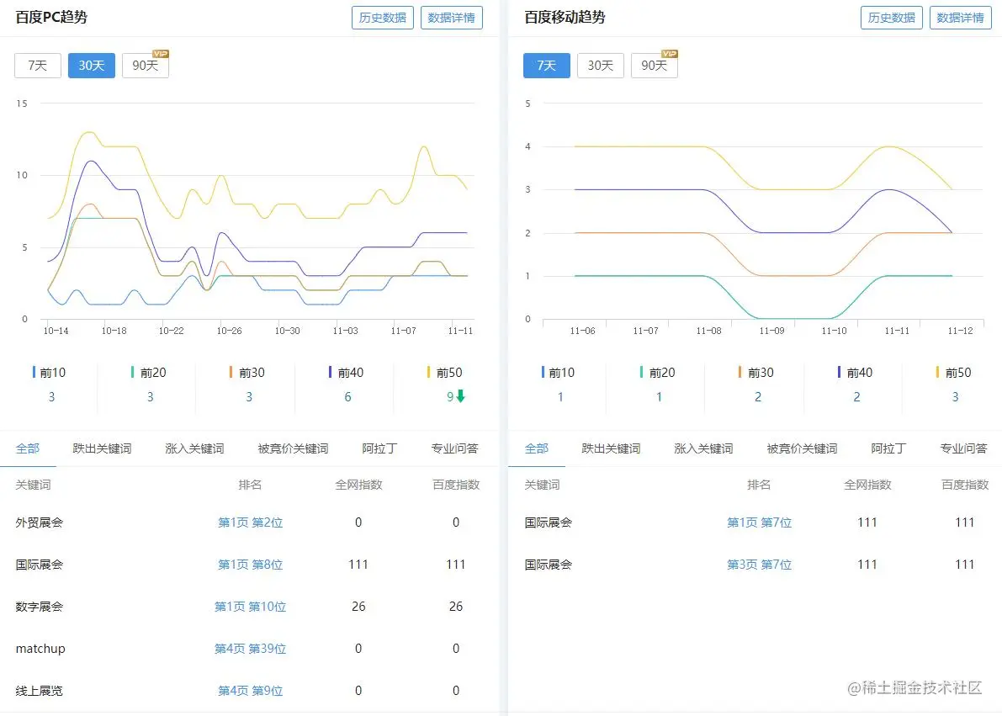Image resolution: width=1002 pixels, height=716 pixels.
Task: Click the 第1页 第2位 link for 外贸展会
Action: (249, 522)
